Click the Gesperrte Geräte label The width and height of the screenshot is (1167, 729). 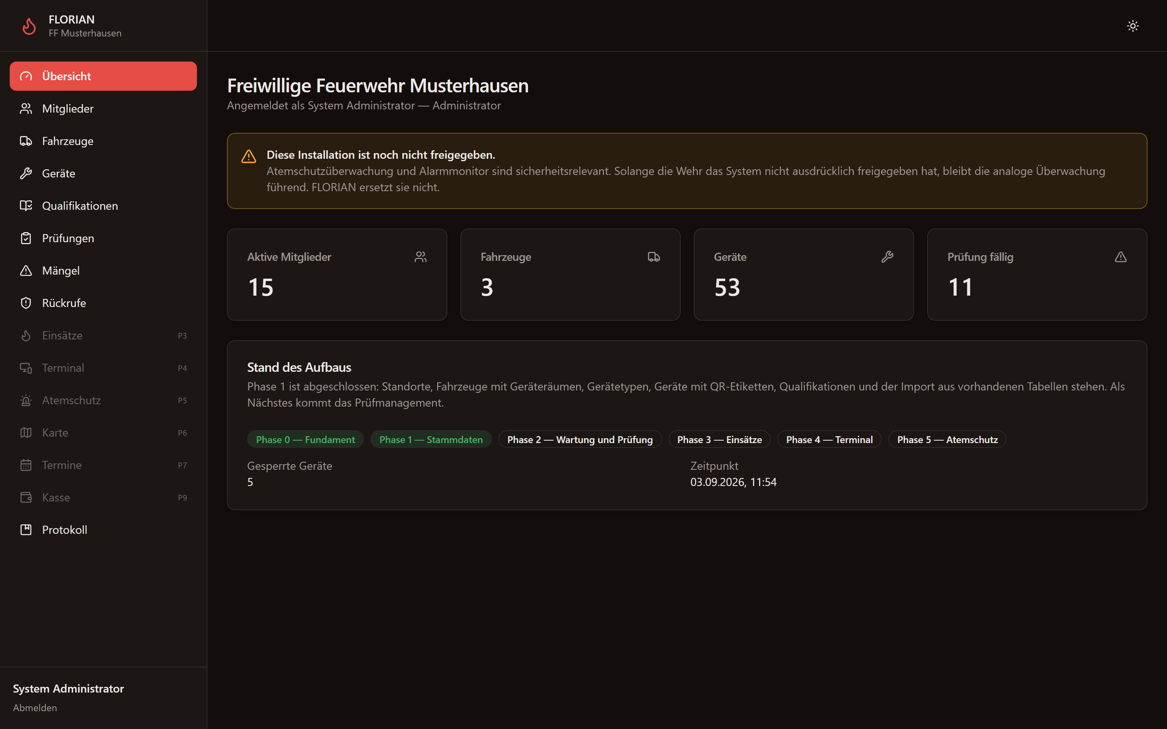pyautogui.click(x=290, y=466)
